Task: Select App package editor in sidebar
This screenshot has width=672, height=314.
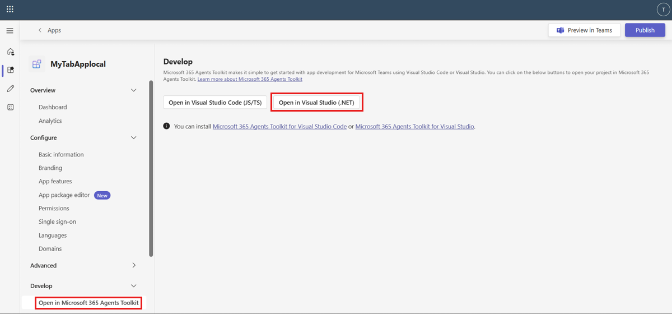Action: pyautogui.click(x=64, y=195)
